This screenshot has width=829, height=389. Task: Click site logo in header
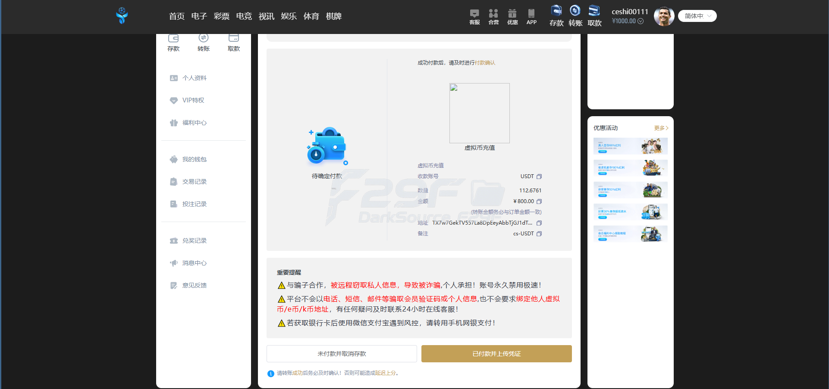coord(122,15)
